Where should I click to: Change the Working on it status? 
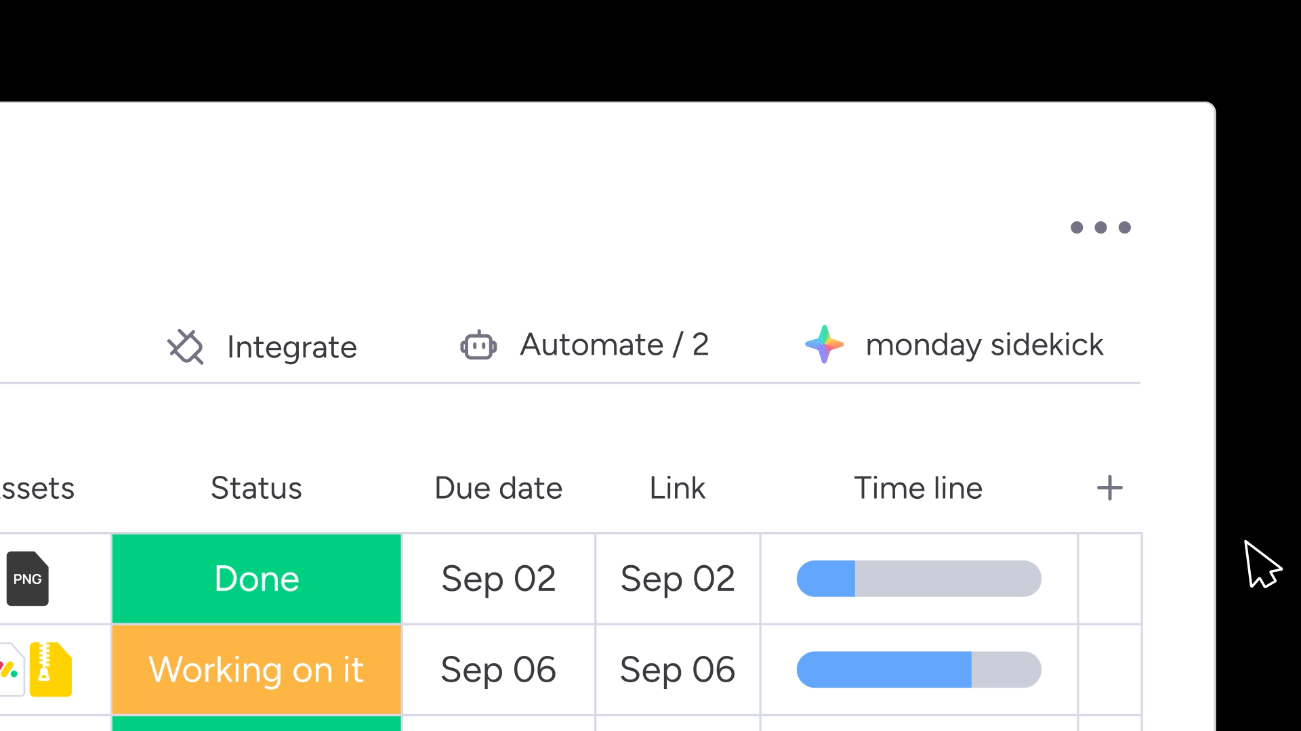click(257, 669)
